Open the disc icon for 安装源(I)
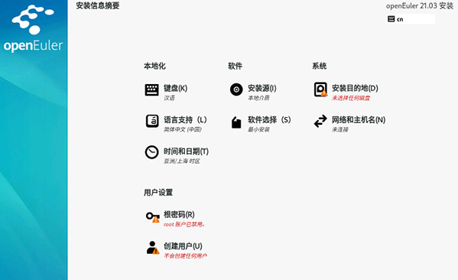 [236, 90]
